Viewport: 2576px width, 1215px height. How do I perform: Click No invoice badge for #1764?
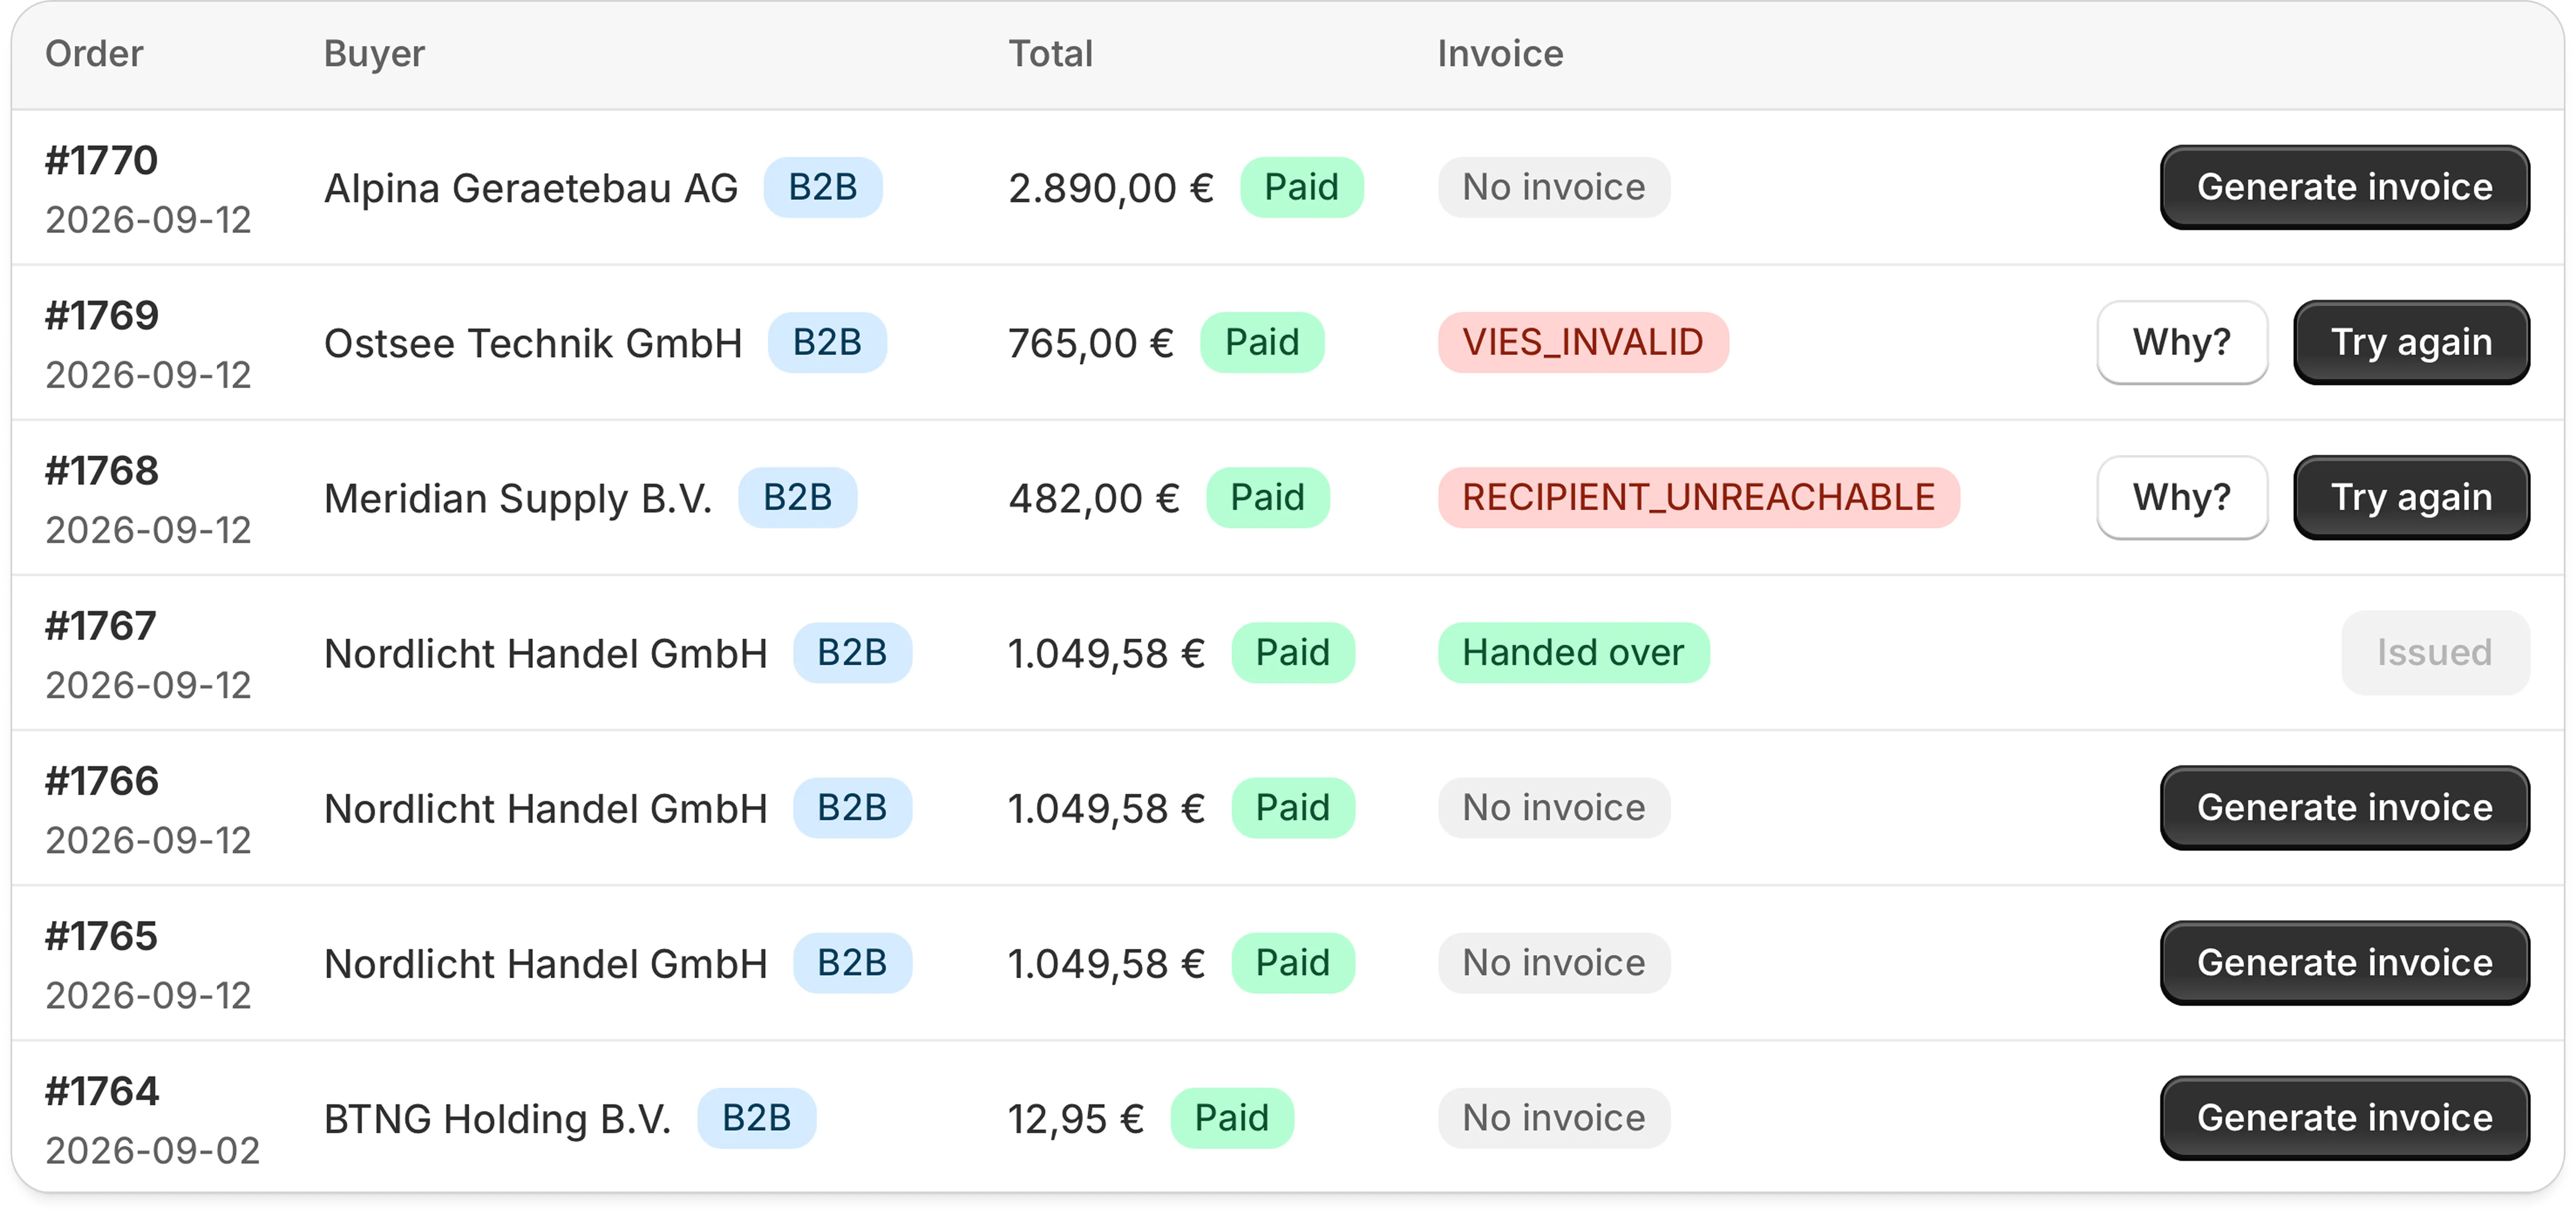coord(1553,1117)
